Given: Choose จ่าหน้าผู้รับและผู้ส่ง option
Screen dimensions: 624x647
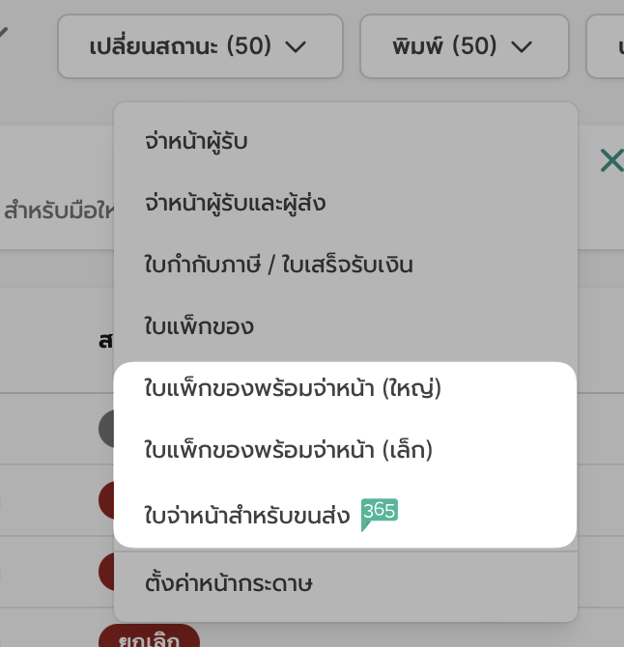Looking at the screenshot, I should coord(235,203).
